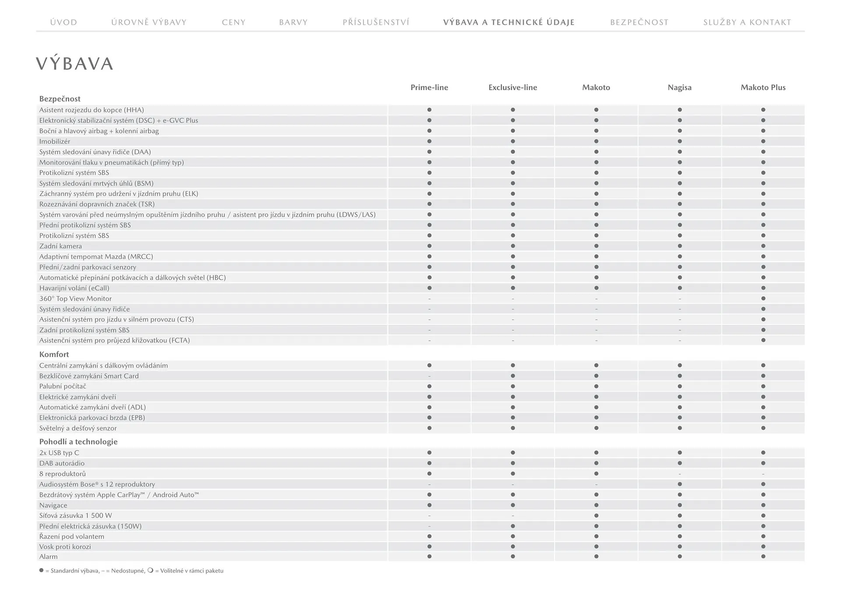Click the half-circle legend icon for Volitelné
This screenshot has width=841, height=594.
point(150,570)
